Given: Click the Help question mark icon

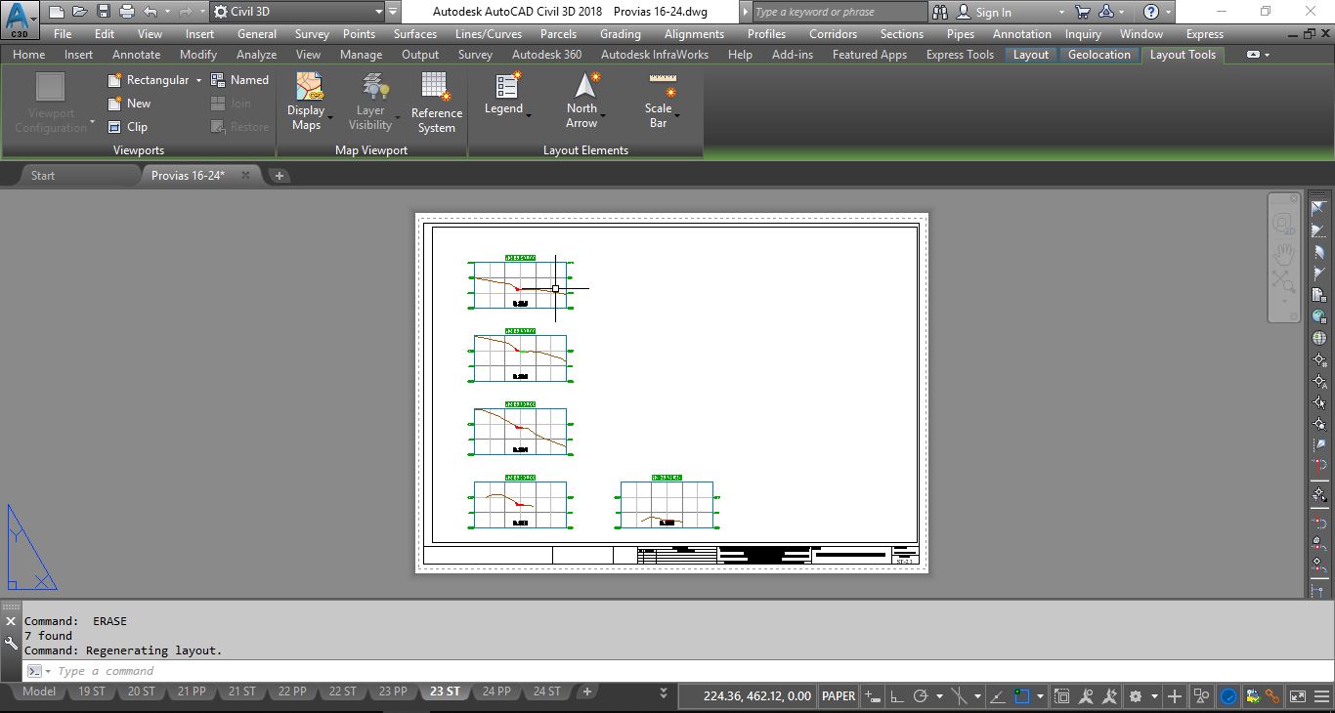Looking at the screenshot, I should point(1150,12).
